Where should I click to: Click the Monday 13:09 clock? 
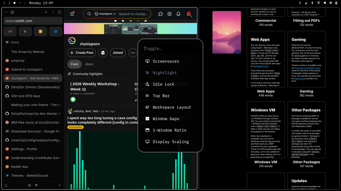click(x=41, y=3)
